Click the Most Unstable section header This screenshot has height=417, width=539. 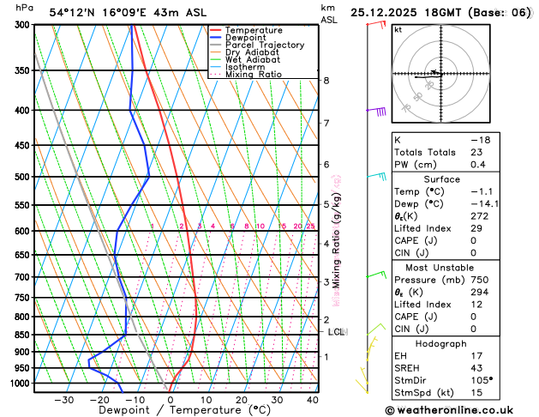click(x=440, y=268)
